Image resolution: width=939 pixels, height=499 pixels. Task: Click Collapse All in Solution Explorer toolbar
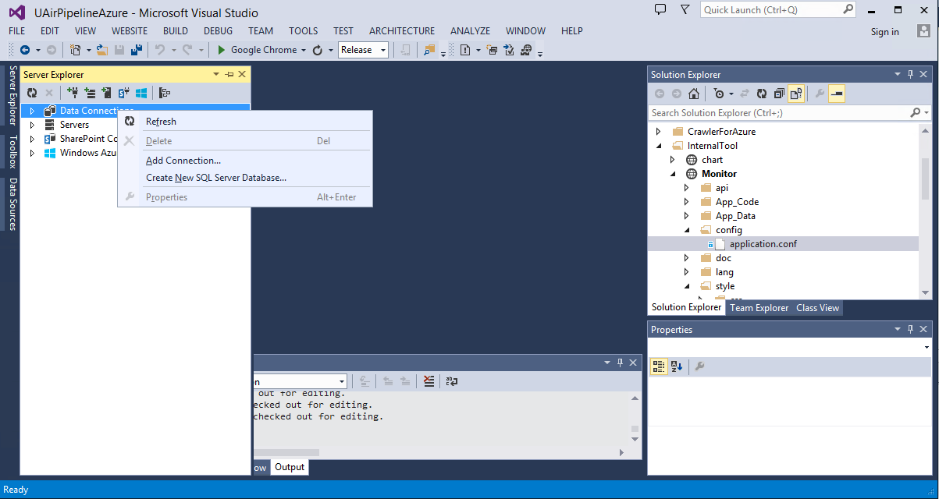778,94
